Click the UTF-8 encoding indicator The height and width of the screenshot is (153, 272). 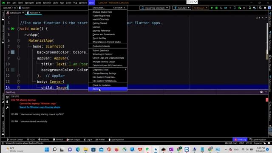tap(249, 143)
